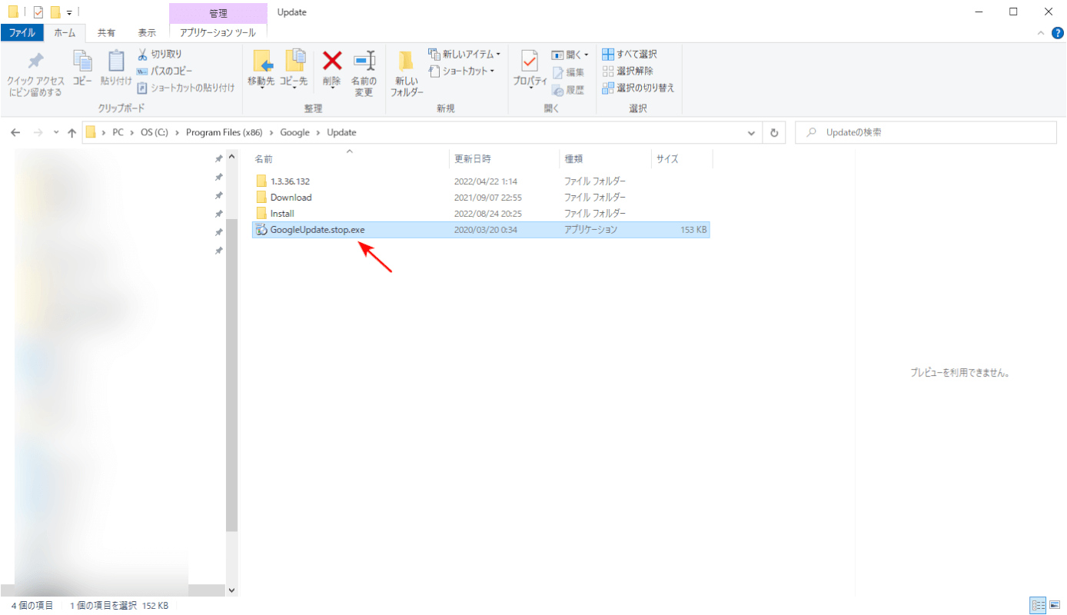
Task: Create 新しいフォルダー (New folder)
Action: (407, 74)
